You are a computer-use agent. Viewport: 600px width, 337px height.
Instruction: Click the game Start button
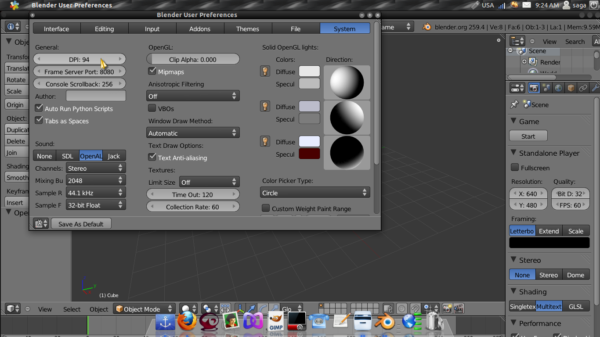pyautogui.click(x=528, y=136)
